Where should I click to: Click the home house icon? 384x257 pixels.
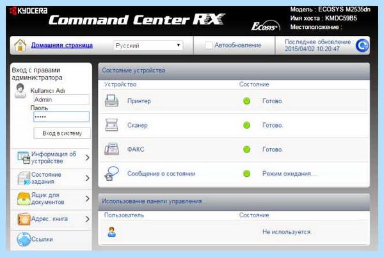click(x=20, y=46)
